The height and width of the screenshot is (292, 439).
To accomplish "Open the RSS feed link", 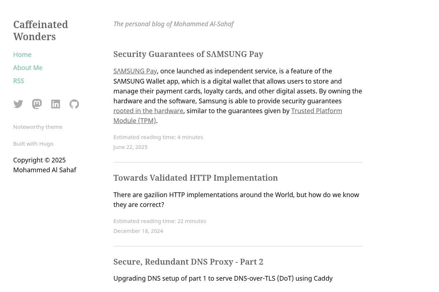I will (x=19, y=81).
